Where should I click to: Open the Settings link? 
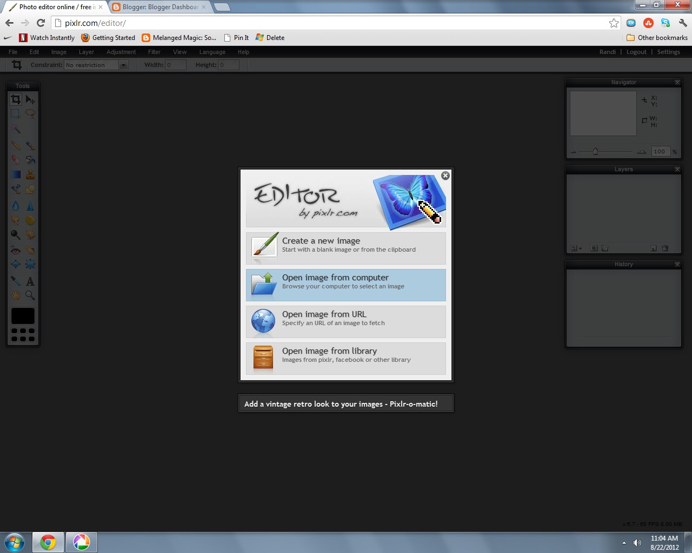[x=669, y=52]
